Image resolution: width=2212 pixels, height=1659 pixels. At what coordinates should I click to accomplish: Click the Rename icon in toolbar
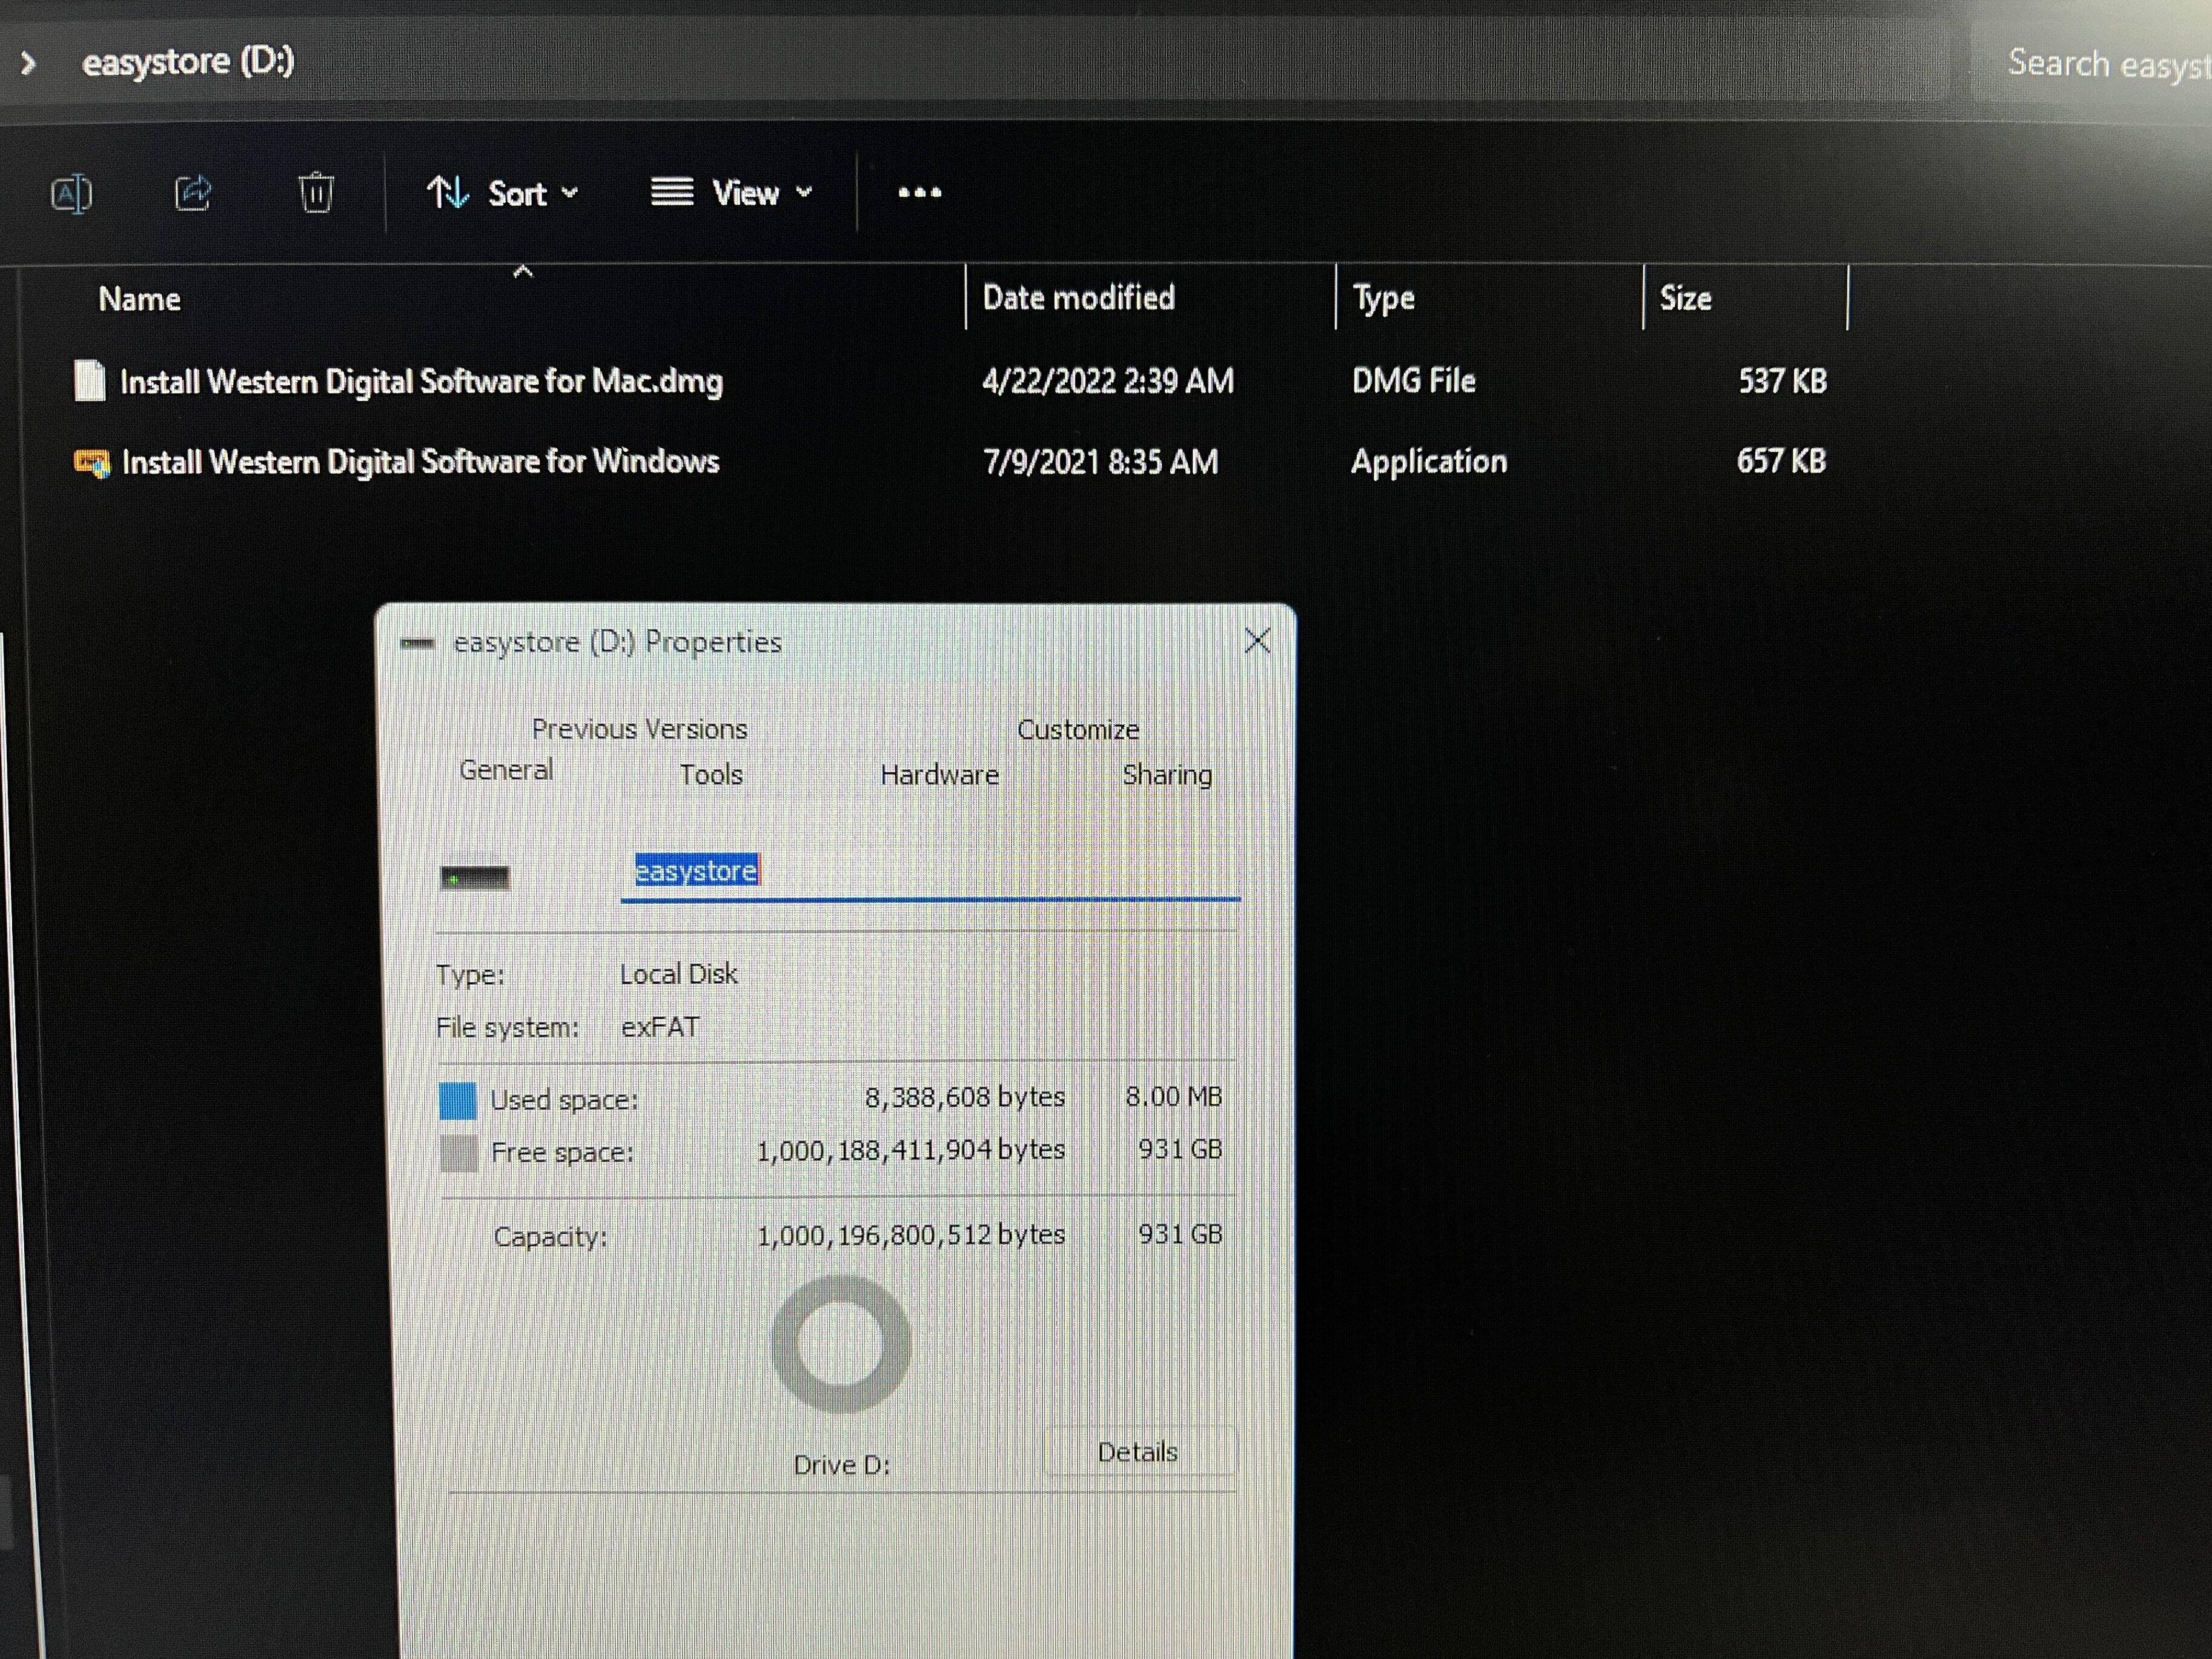click(71, 193)
